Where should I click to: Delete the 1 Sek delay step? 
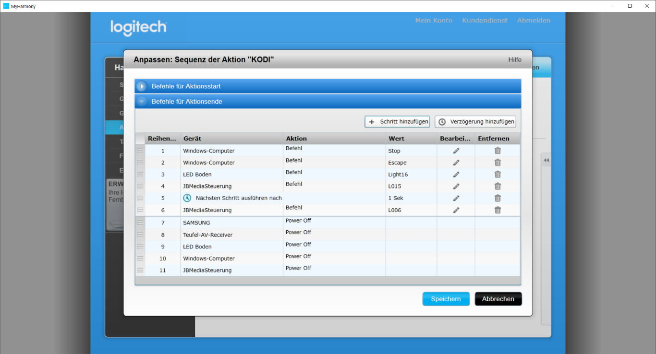[498, 198]
